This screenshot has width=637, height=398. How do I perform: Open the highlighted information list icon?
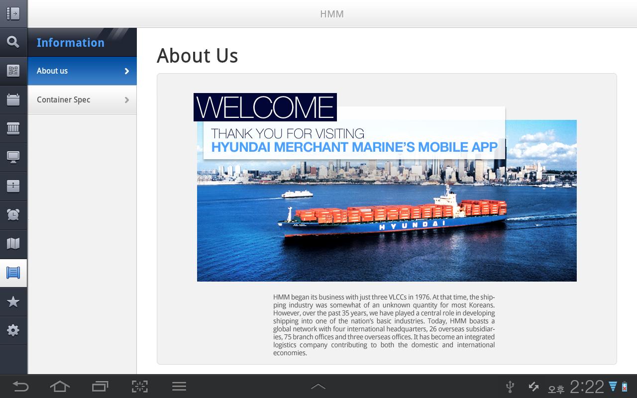tap(13, 273)
